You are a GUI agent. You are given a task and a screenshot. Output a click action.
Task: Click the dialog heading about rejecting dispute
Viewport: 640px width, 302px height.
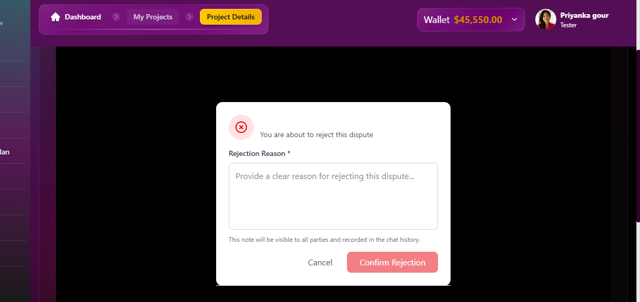[316, 135]
